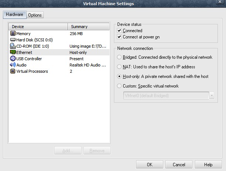
Task: Open the VMnet0 virtual network dropdown
Action: (x=212, y=96)
